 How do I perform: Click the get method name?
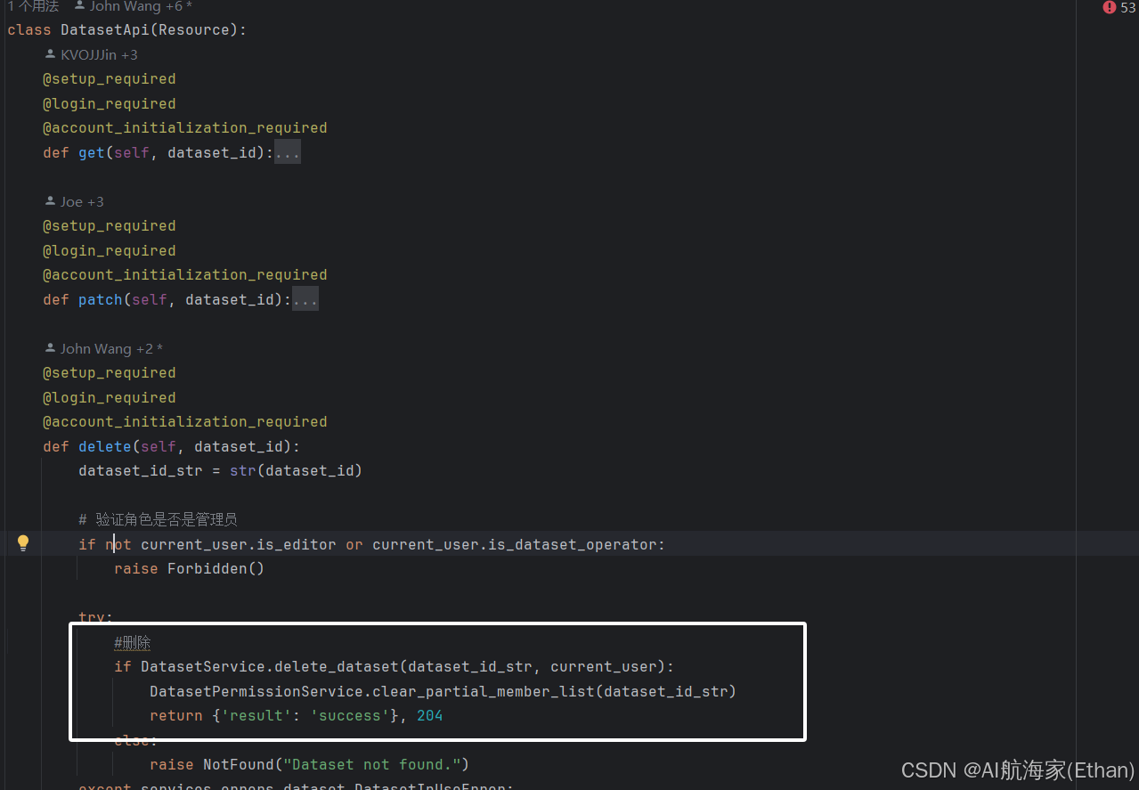92,153
